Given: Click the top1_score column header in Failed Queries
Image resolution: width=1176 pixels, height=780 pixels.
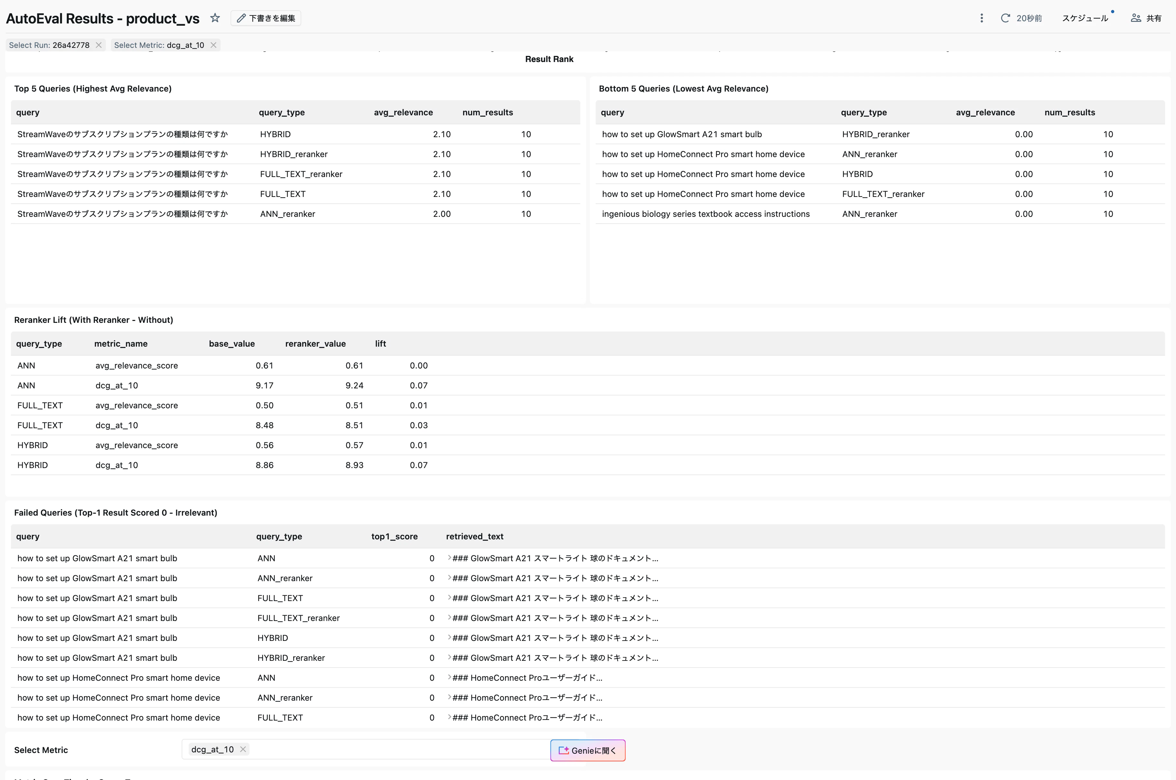Looking at the screenshot, I should point(394,536).
